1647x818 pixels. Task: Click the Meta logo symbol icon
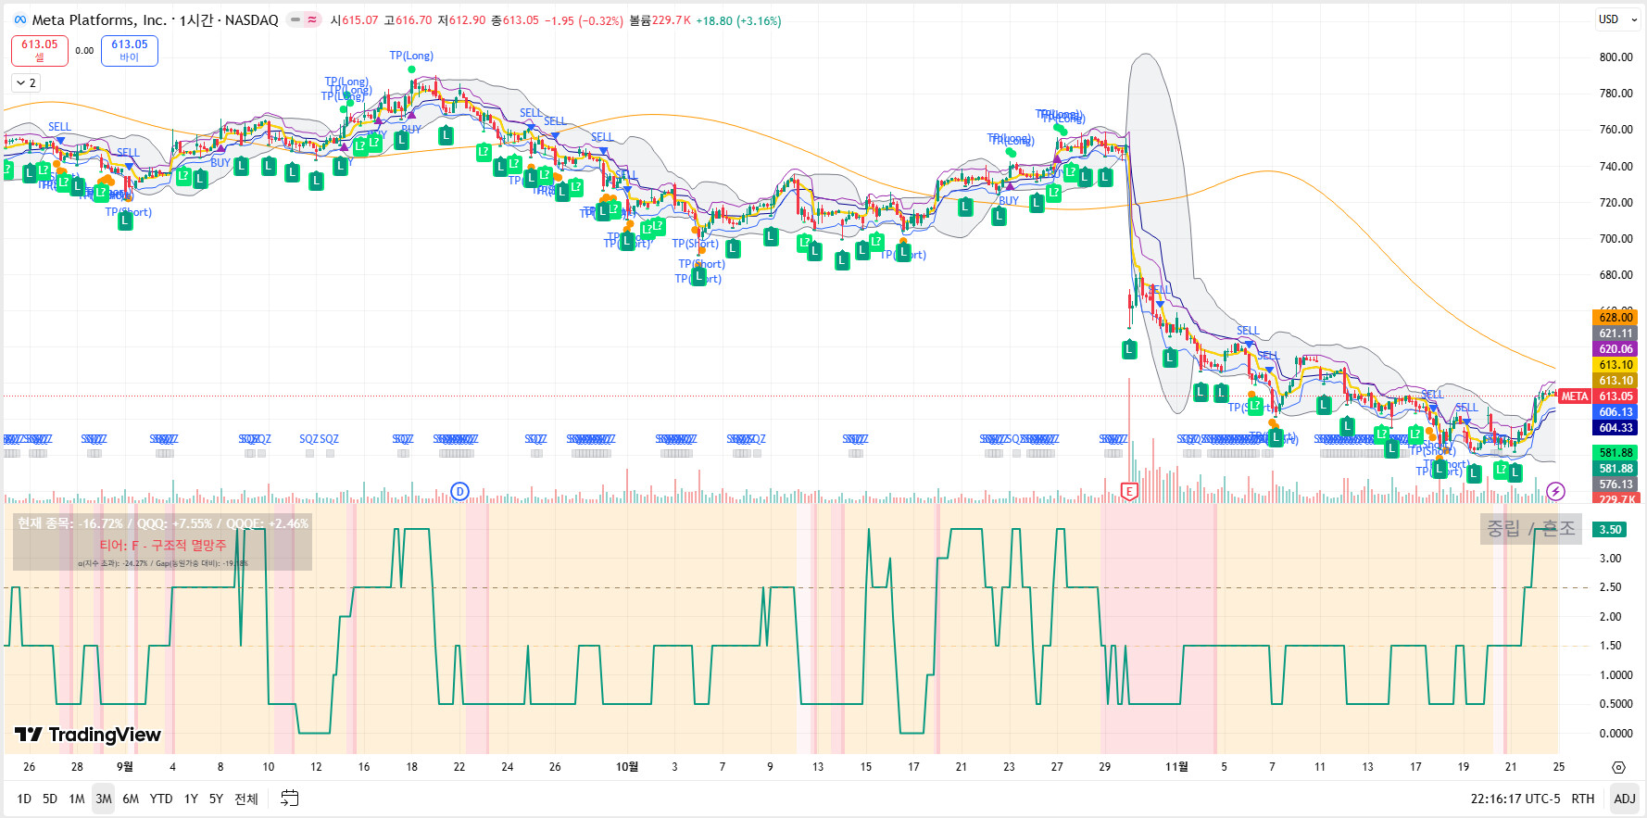pos(19,19)
